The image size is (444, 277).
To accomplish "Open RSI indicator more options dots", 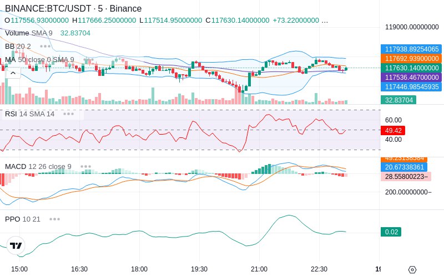I will (68, 114).
